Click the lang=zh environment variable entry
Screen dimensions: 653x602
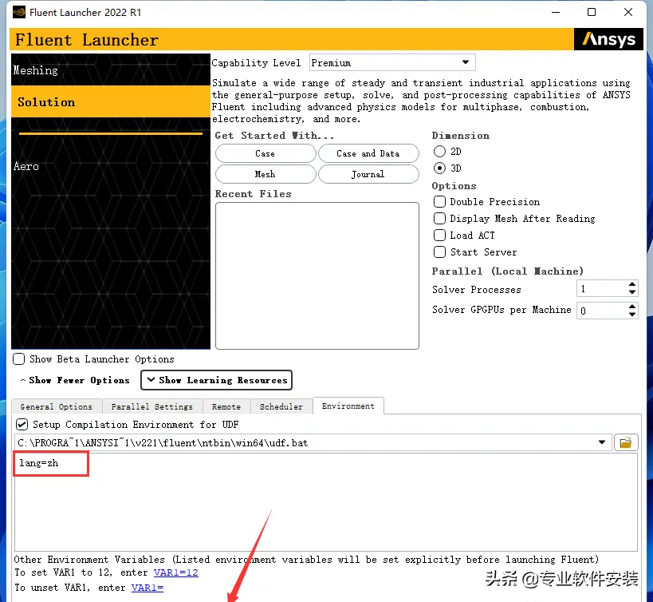[x=39, y=463]
